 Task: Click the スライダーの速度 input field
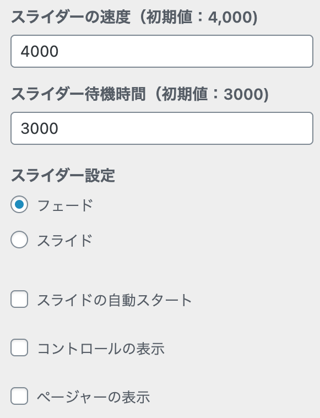point(162,51)
